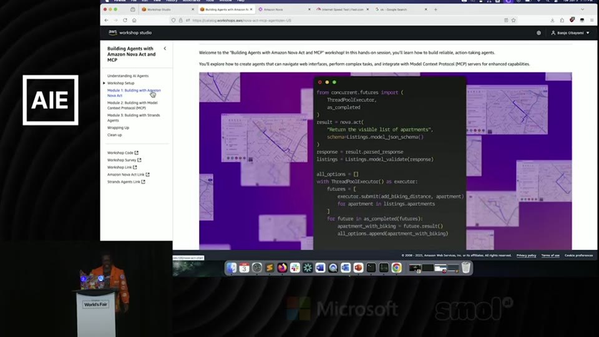This screenshot has height=337, width=599.
Task: Reload the page in Firefox
Action: 125,20
